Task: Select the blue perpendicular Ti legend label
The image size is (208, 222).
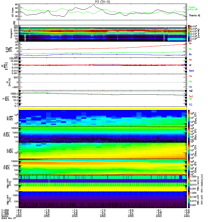Action: (x=191, y=105)
